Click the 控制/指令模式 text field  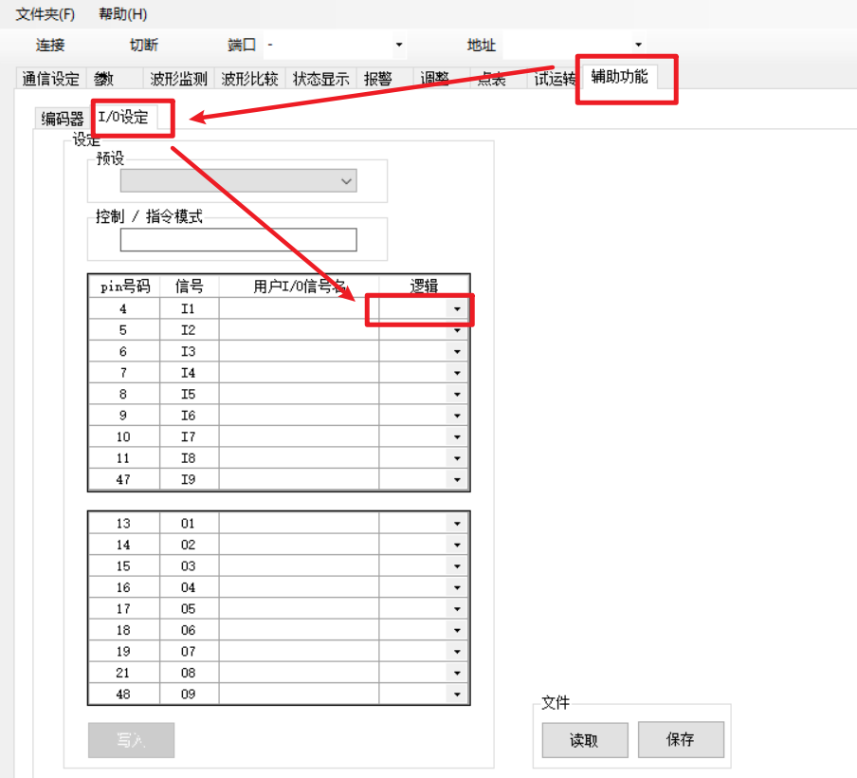[238, 240]
